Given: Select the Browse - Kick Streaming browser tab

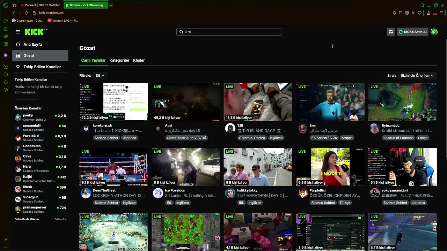Looking at the screenshot, I should pos(86,5).
